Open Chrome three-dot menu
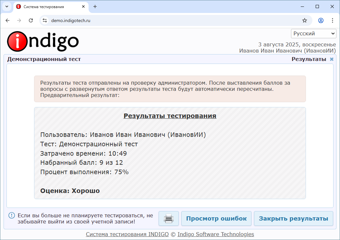340x240 pixels. click(333, 20)
